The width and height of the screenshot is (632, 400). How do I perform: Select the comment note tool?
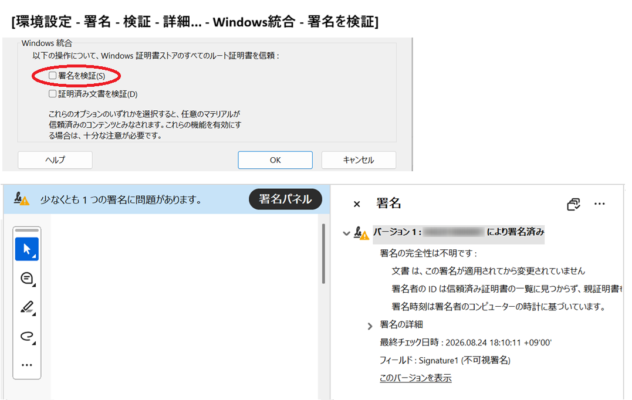[x=27, y=279]
